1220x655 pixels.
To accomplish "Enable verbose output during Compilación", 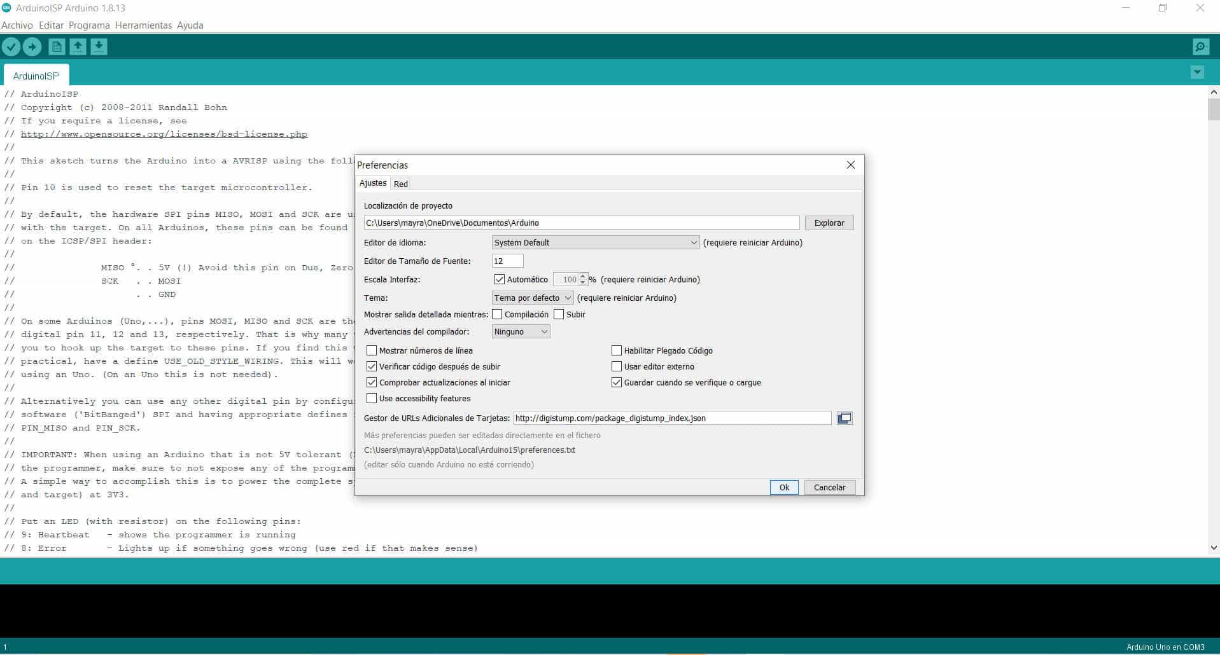I will click(x=497, y=314).
